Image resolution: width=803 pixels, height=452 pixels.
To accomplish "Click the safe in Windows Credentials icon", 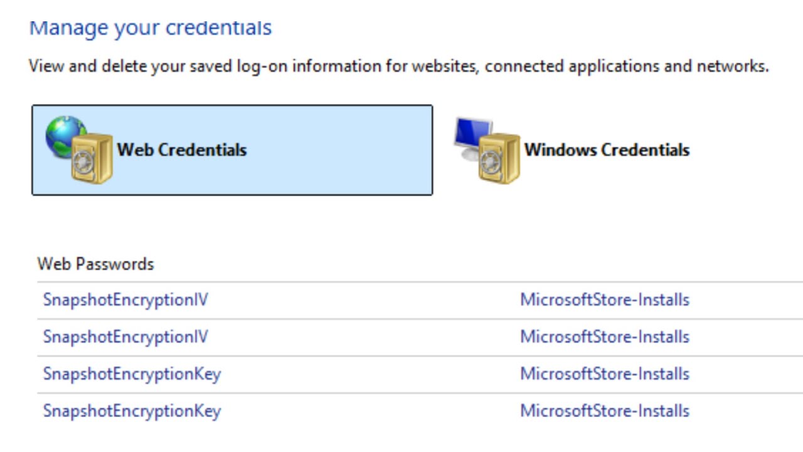I will (x=499, y=159).
